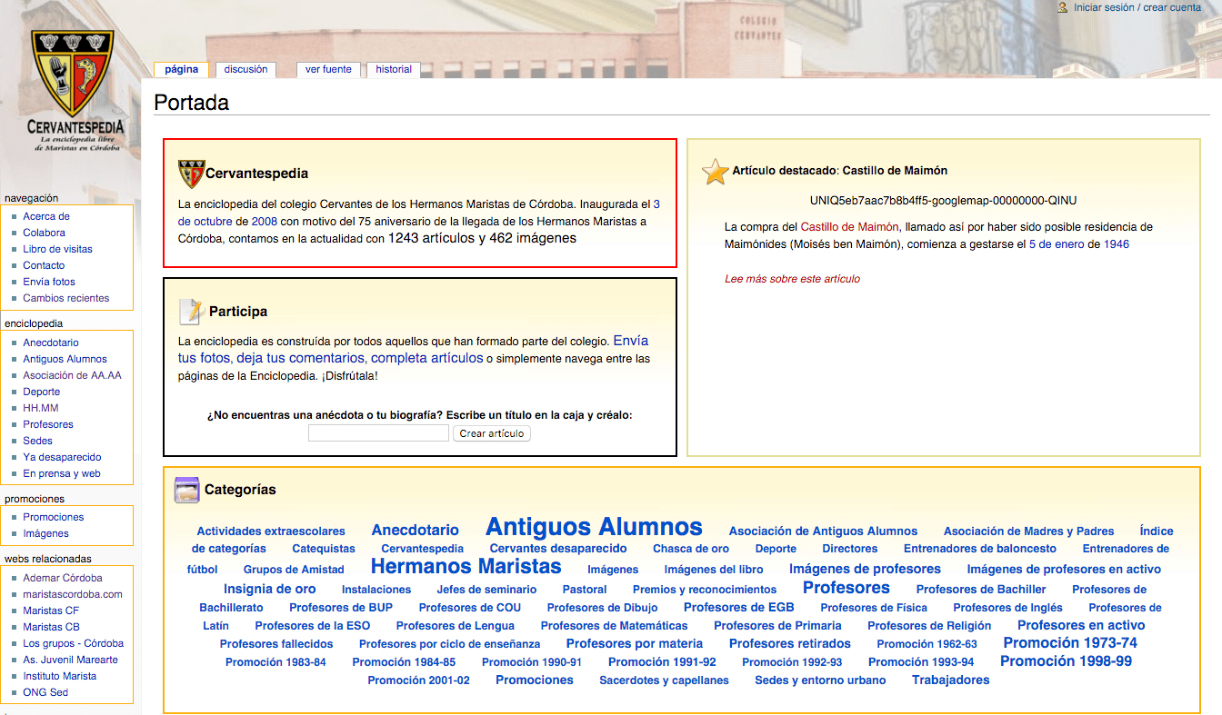The image size is (1222, 715).
Task: Open Colabora sidebar link
Action: [x=44, y=233]
